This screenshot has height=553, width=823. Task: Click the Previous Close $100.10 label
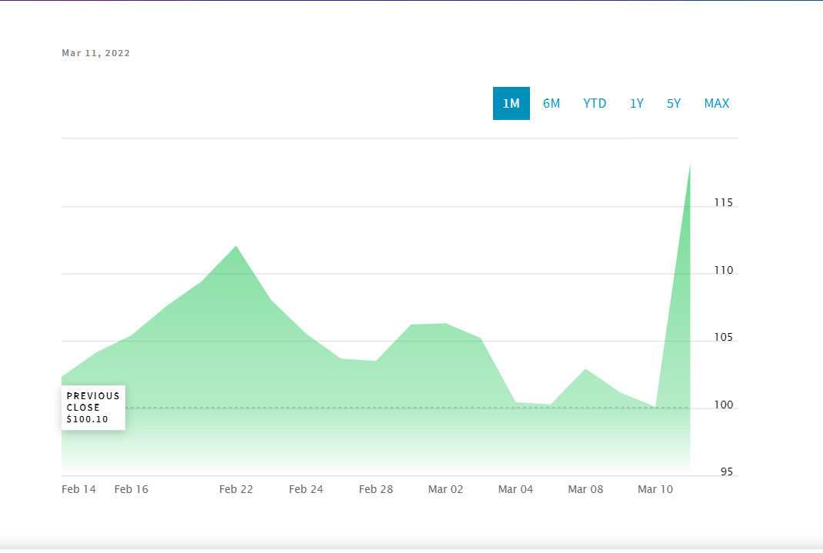point(93,408)
